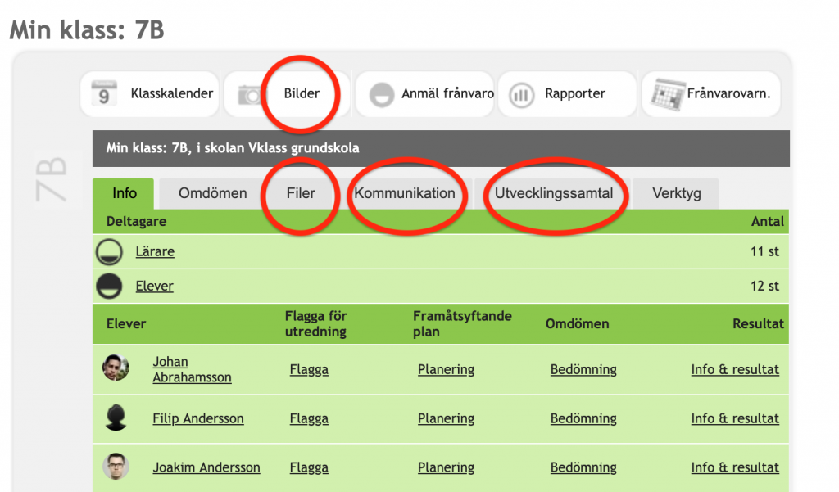Open the Filer tab
The image size is (839, 492).
click(x=301, y=193)
